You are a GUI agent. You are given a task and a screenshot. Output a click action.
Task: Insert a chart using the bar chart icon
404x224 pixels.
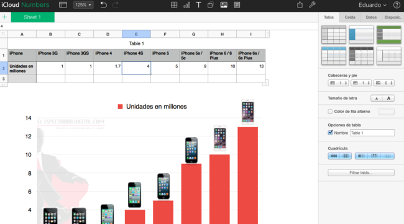tap(186, 5)
